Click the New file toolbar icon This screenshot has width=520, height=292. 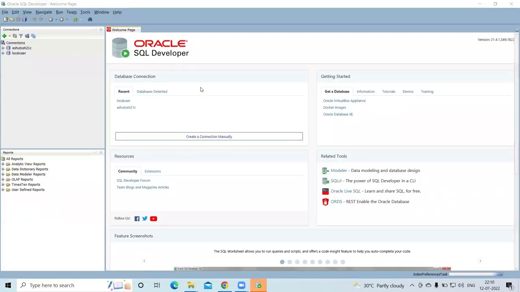coord(6,19)
